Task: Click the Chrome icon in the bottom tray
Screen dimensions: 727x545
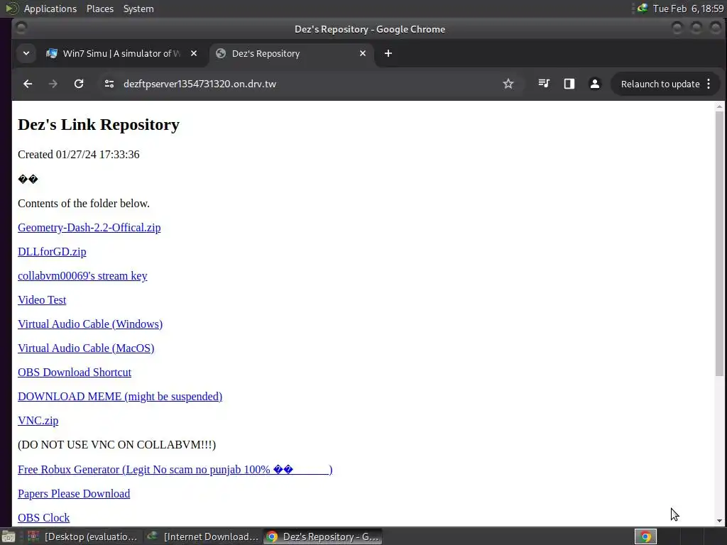Action: [645, 536]
